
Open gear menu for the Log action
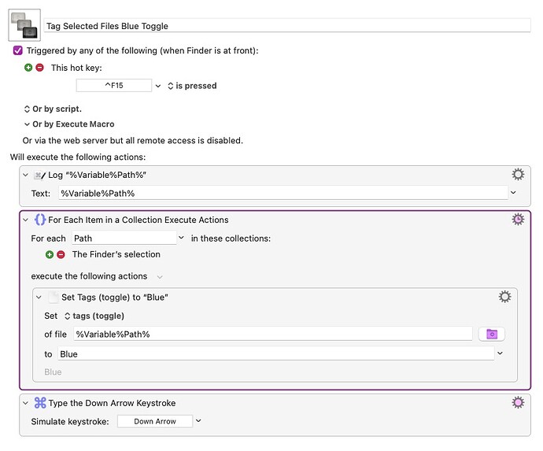518,175
